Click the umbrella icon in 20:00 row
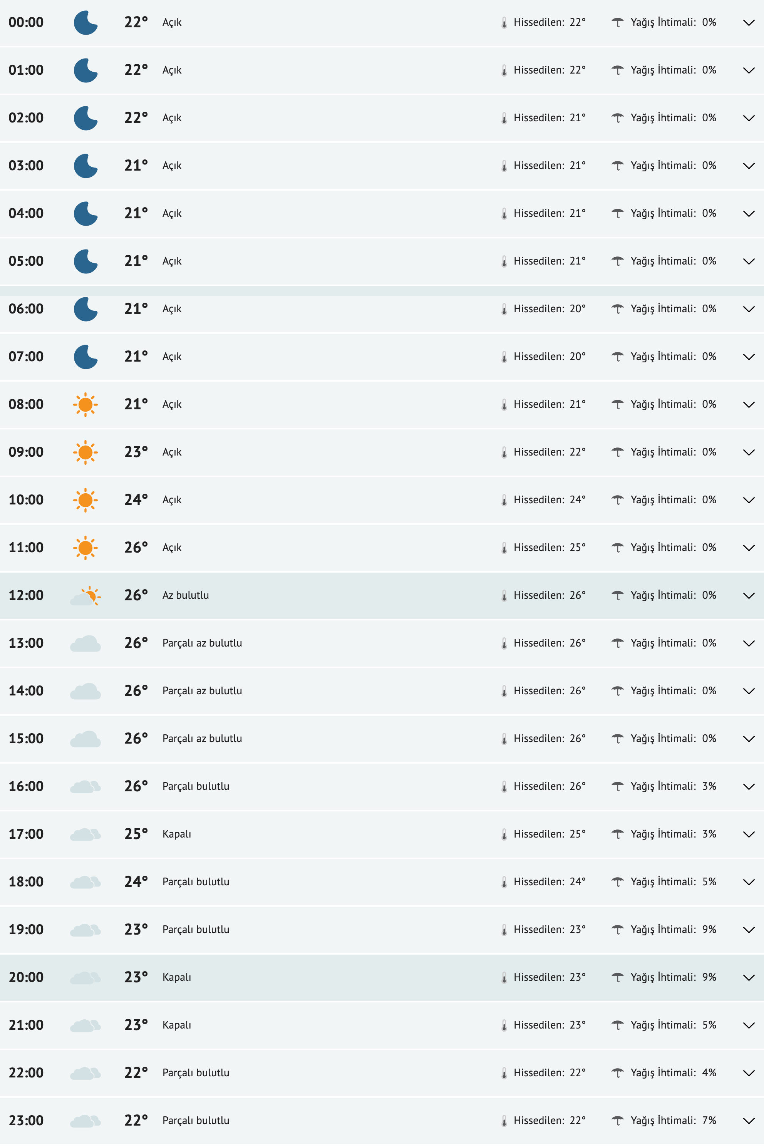Viewport: 764px width, 1146px height. coord(617,977)
